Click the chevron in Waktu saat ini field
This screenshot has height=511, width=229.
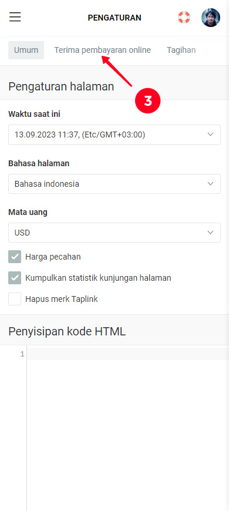[x=210, y=135]
